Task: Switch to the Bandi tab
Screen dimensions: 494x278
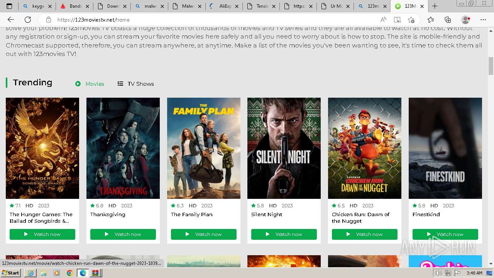Action: tap(74, 6)
